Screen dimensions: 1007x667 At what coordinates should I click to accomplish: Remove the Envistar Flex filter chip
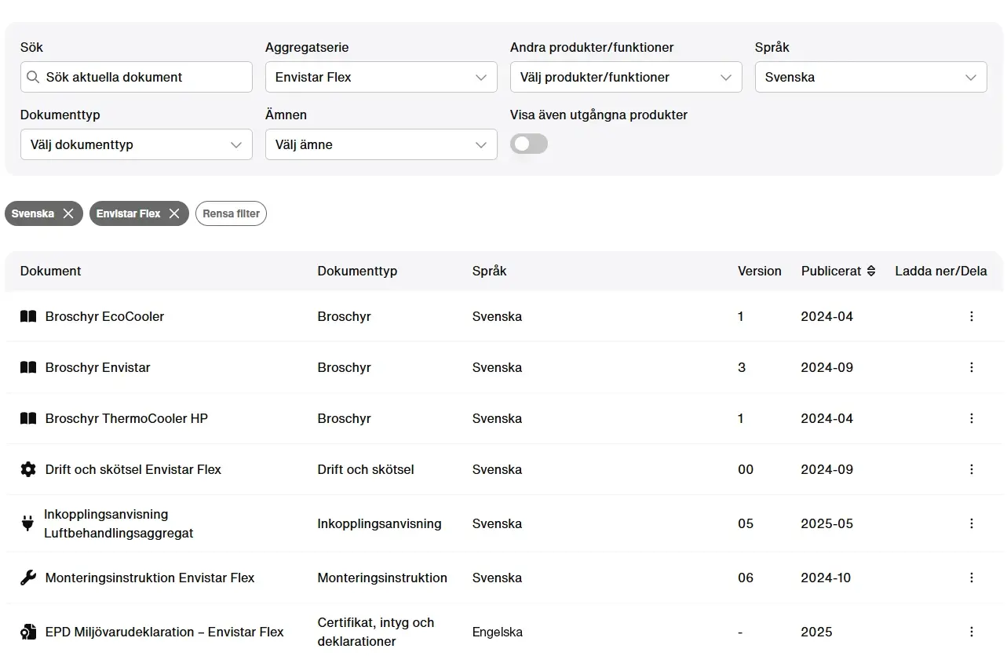pyautogui.click(x=174, y=213)
